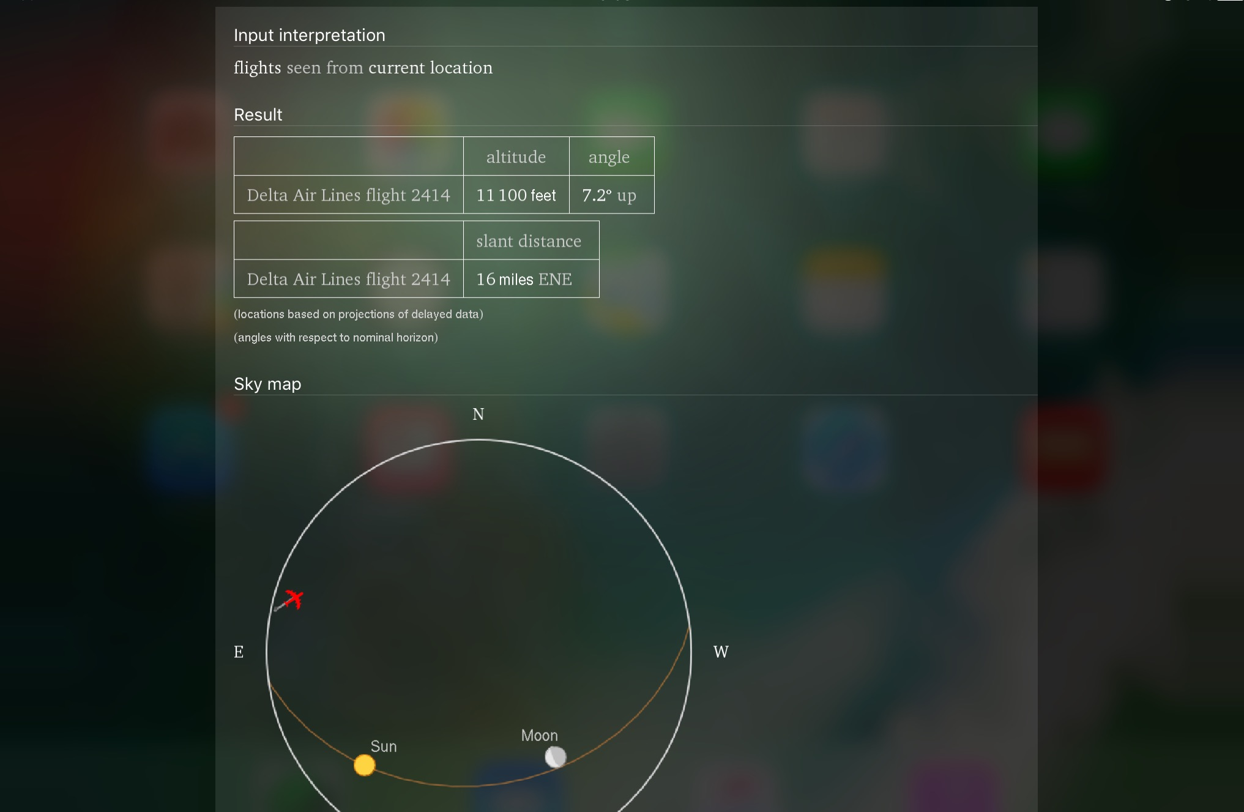Click the E compass label
1244x812 pixels.
click(239, 652)
